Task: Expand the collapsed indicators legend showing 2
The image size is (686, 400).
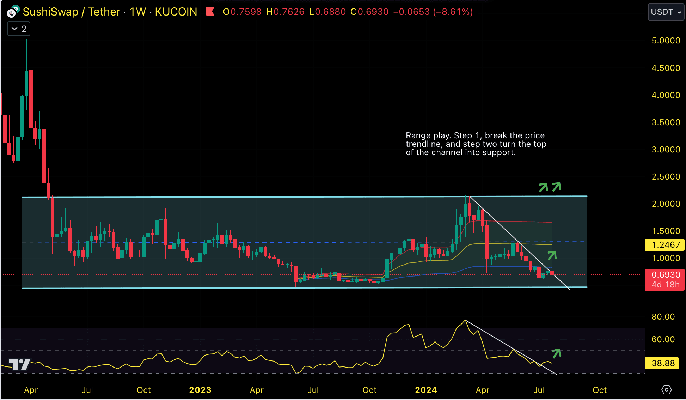Action: pos(19,29)
